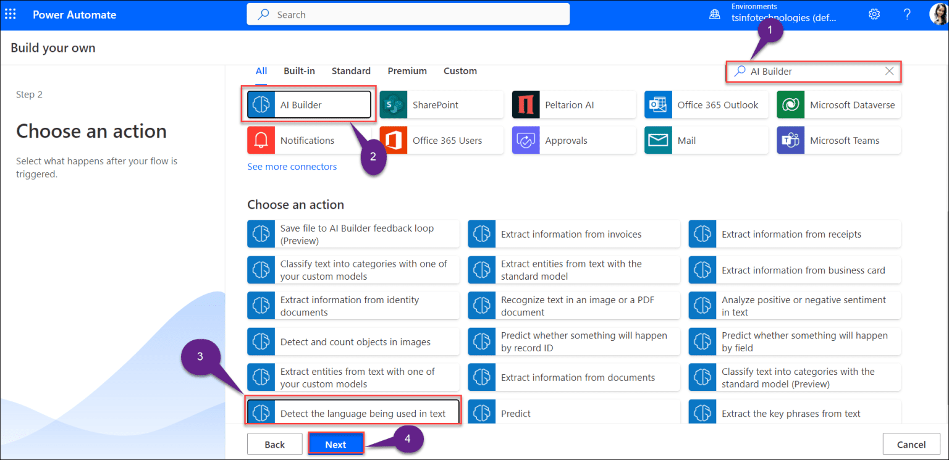Open the Office 365 Users connector
The image size is (949, 460).
[441, 140]
